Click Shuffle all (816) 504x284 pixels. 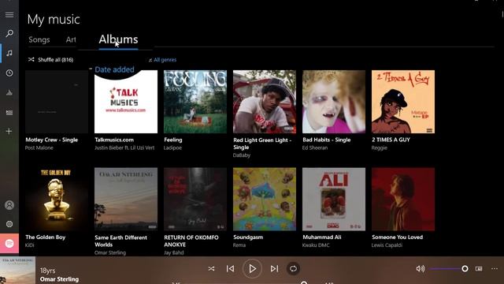point(50,60)
